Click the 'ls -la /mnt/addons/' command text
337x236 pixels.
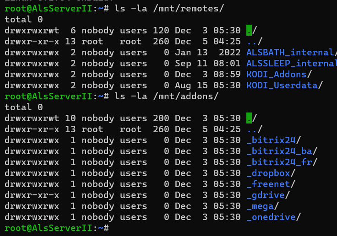click(x=166, y=97)
